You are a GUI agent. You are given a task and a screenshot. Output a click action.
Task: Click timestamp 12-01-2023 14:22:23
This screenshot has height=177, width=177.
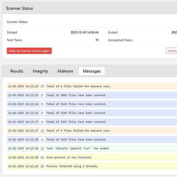23,95
